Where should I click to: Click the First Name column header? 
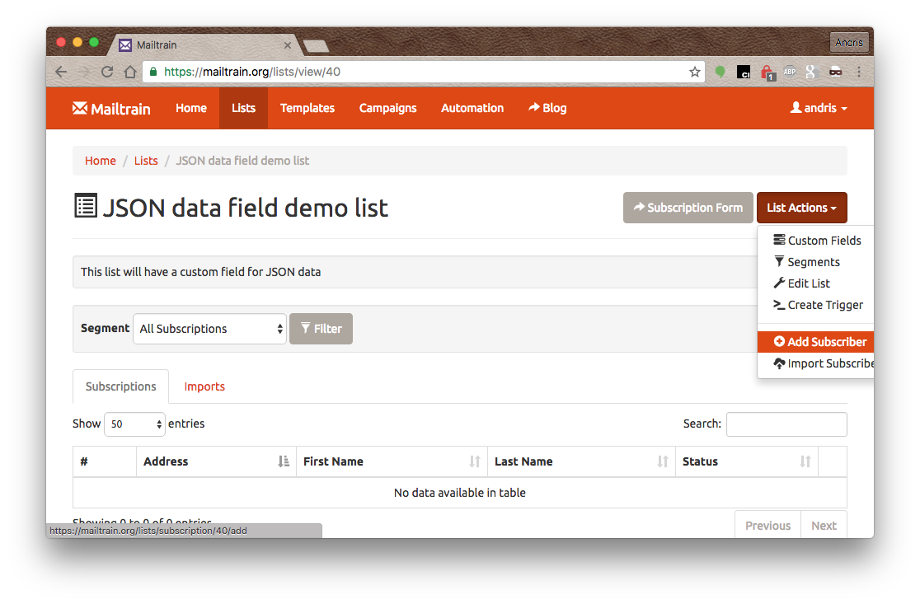(392, 461)
